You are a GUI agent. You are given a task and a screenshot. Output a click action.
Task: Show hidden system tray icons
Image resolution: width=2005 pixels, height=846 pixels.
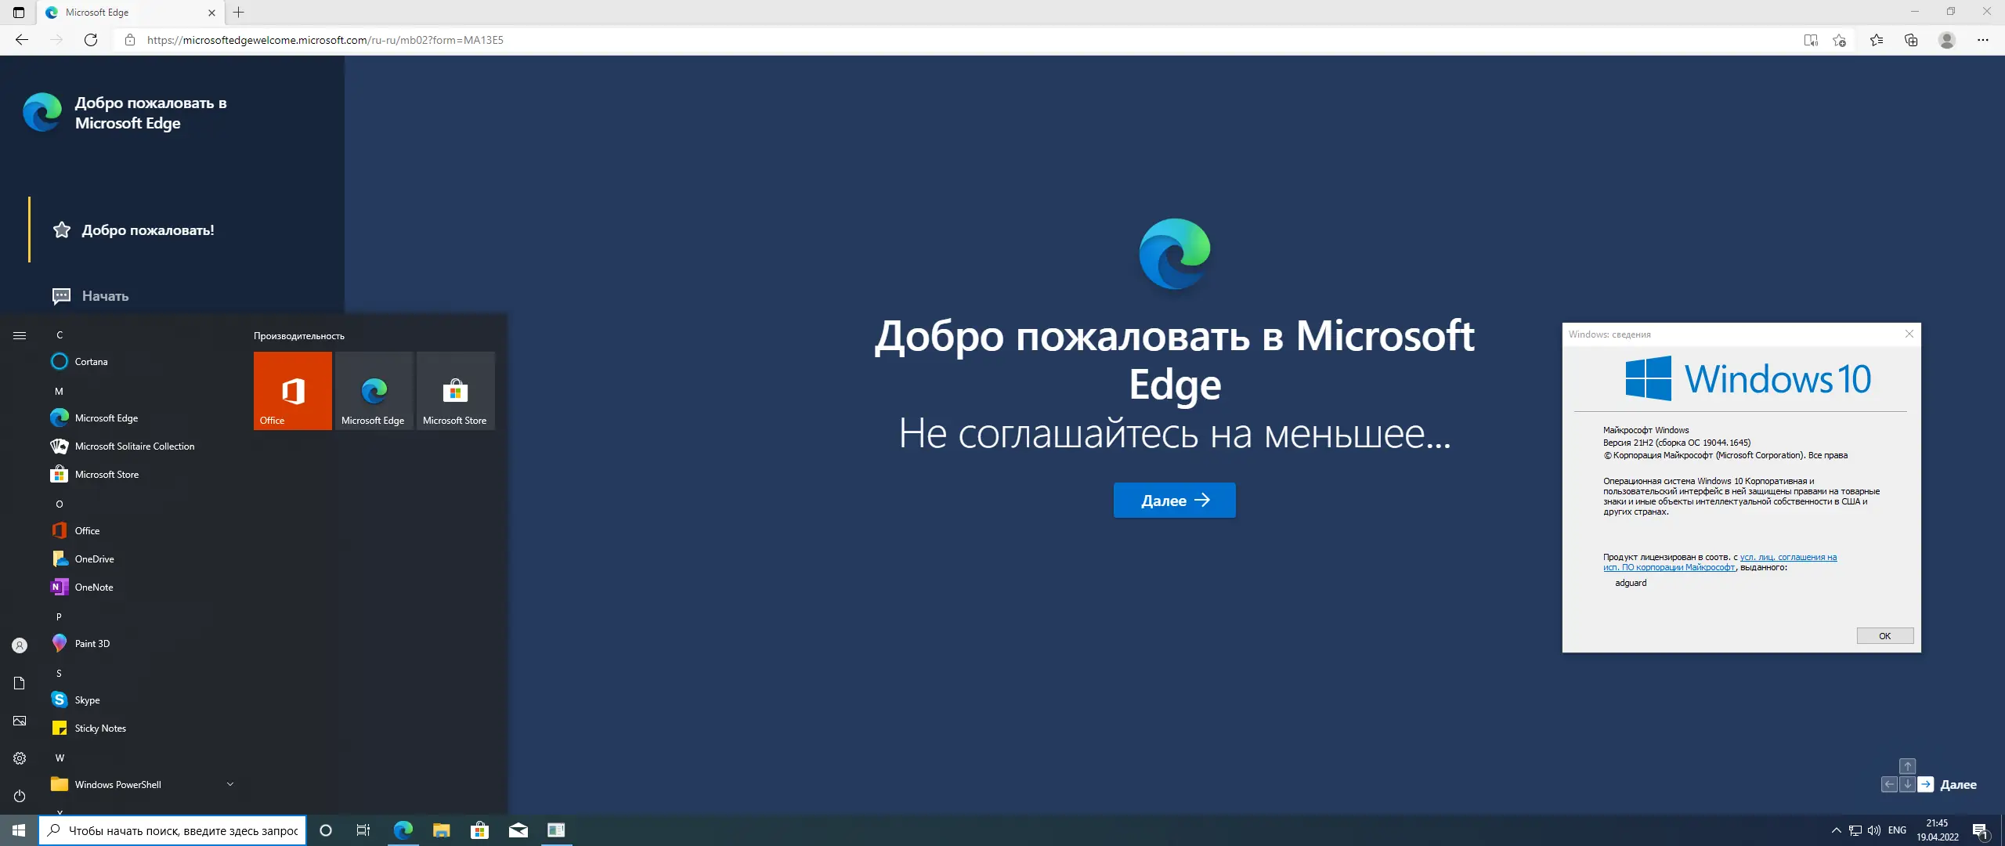point(1836,830)
